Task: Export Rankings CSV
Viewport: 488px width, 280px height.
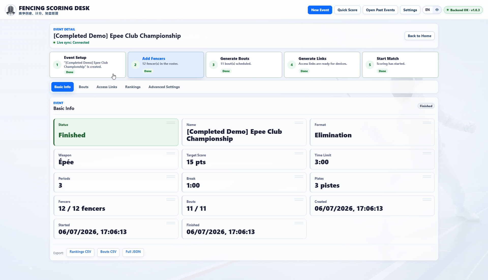Action: coord(80,252)
